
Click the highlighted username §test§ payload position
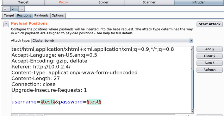click(48, 102)
